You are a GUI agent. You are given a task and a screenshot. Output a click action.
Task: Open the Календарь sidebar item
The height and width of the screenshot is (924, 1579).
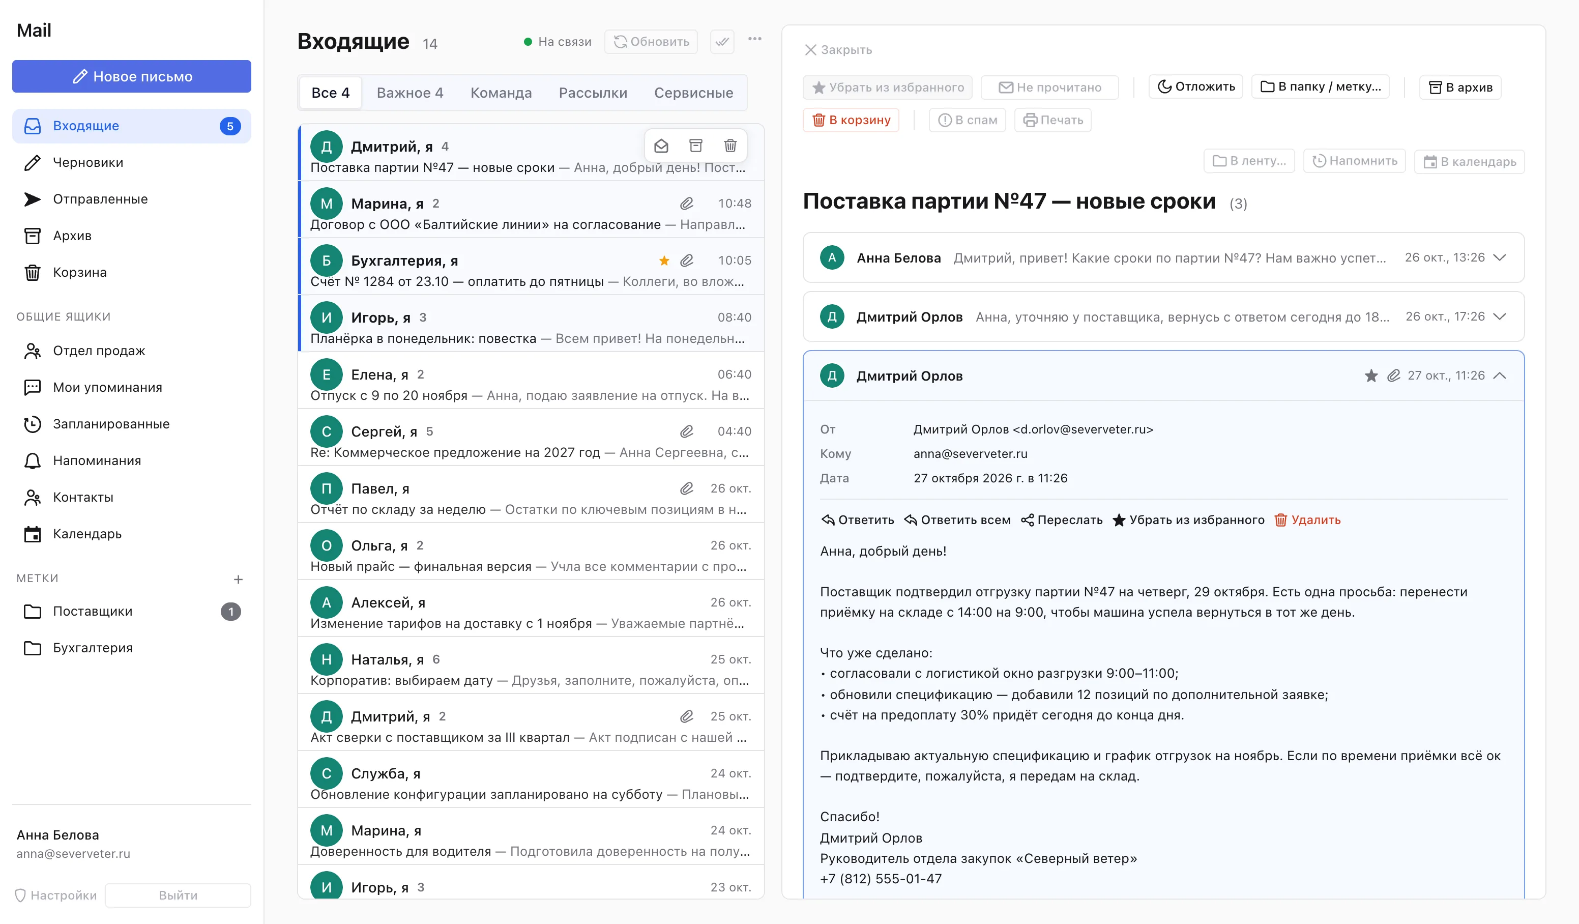(x=132, y=534)
